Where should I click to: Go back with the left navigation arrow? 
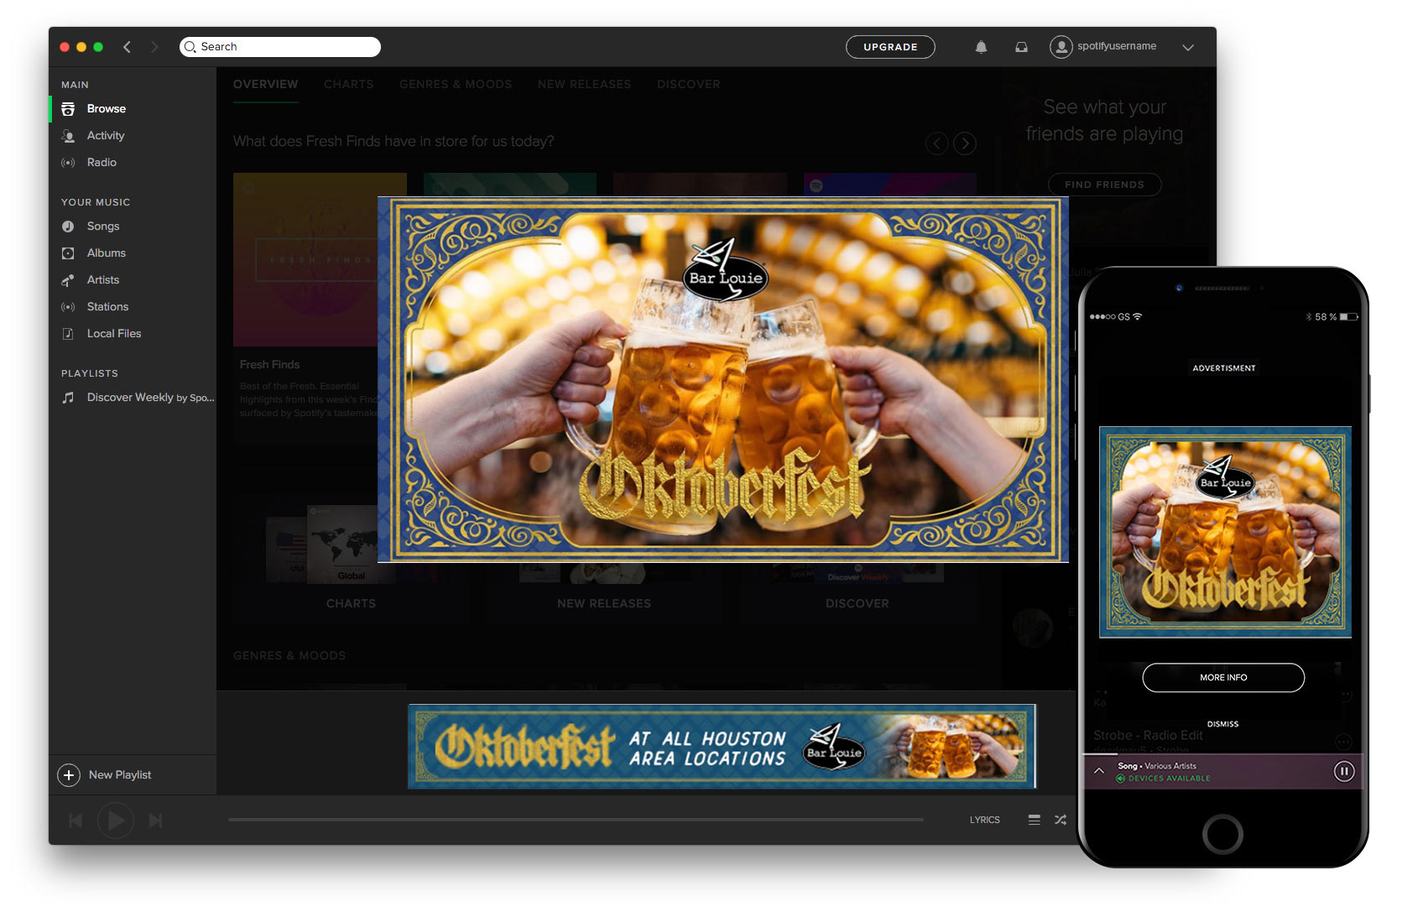coord(128,47)
